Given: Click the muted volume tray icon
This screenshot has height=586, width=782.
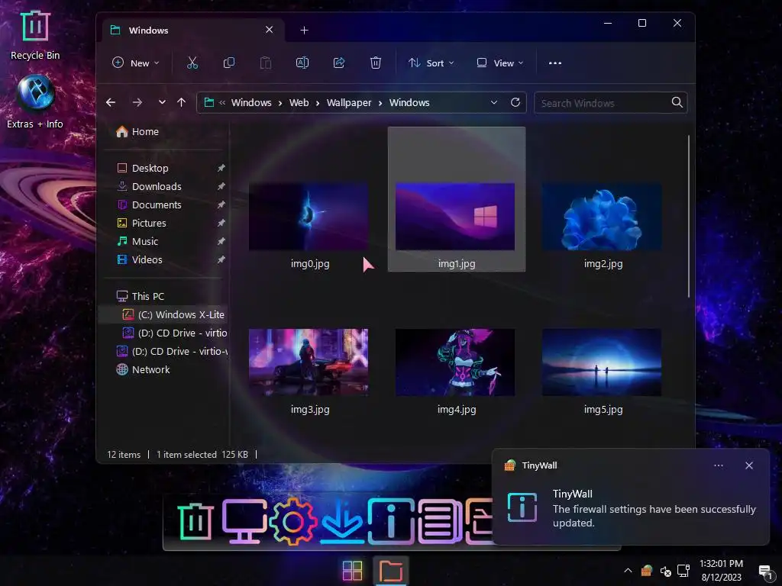Looking at the screenshot, I should (665, 571).
